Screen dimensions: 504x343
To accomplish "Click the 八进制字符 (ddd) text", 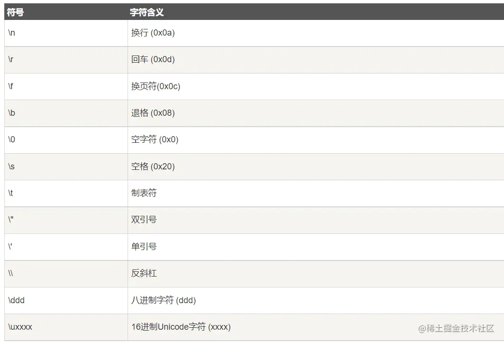I will click(x=164, y=300).
